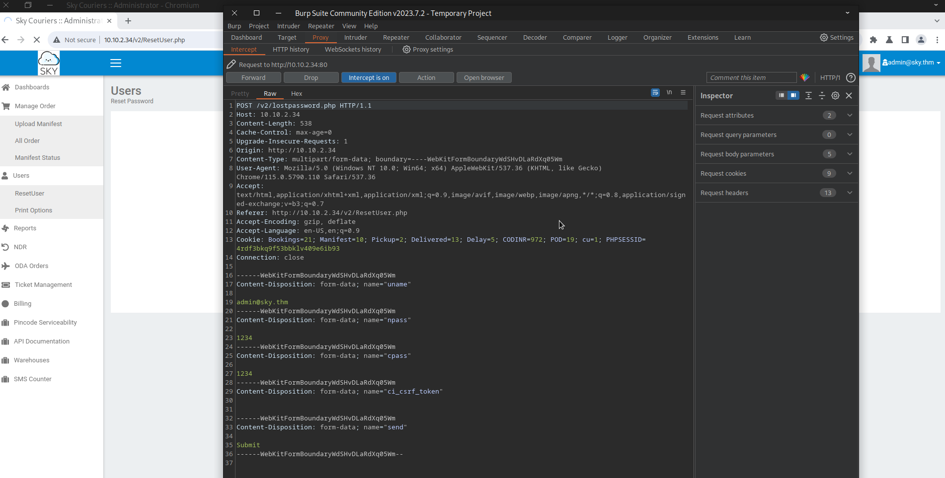Switch editor to Hex view
945x478 pixels.
click(297, 93)
